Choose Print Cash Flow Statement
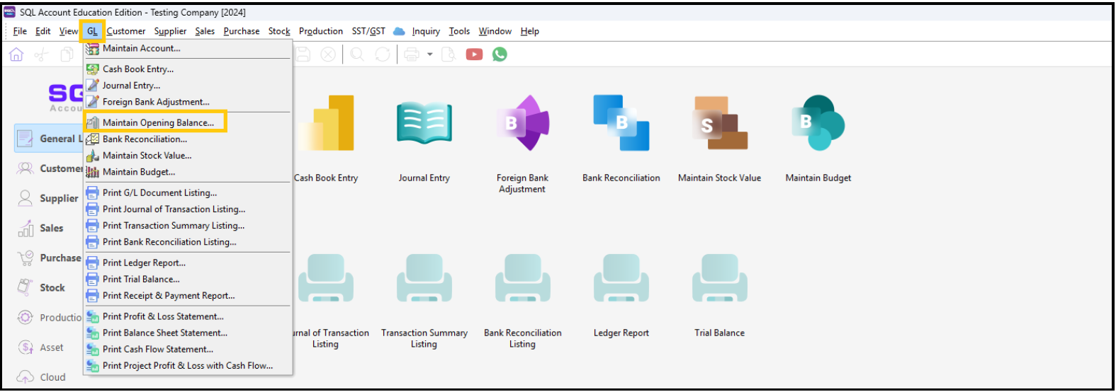Screen dimensions: 1116x392 pyautogui.click(x=188, y=349)
